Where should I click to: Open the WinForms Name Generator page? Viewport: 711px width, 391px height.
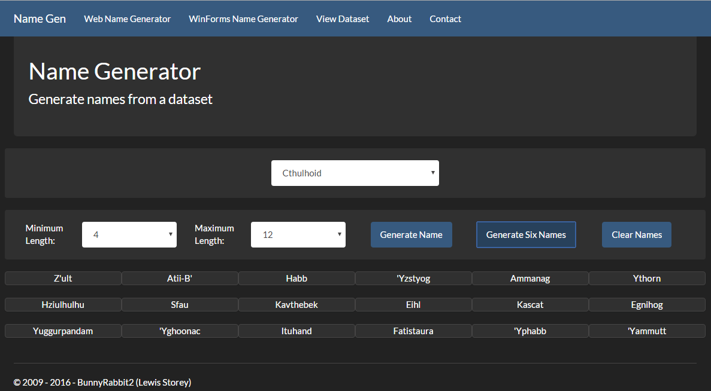pos(243,19)
